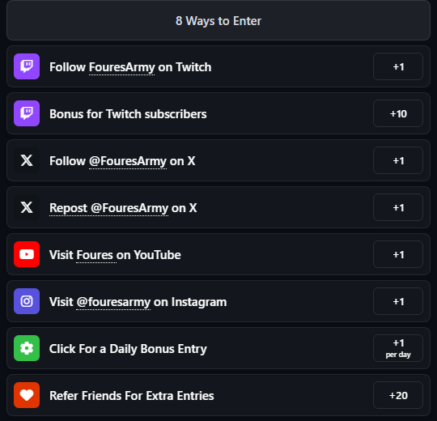Open the FouresArmy Twitch link text
The height and width of the screenshot is (421, 437).
pos(121,67)
